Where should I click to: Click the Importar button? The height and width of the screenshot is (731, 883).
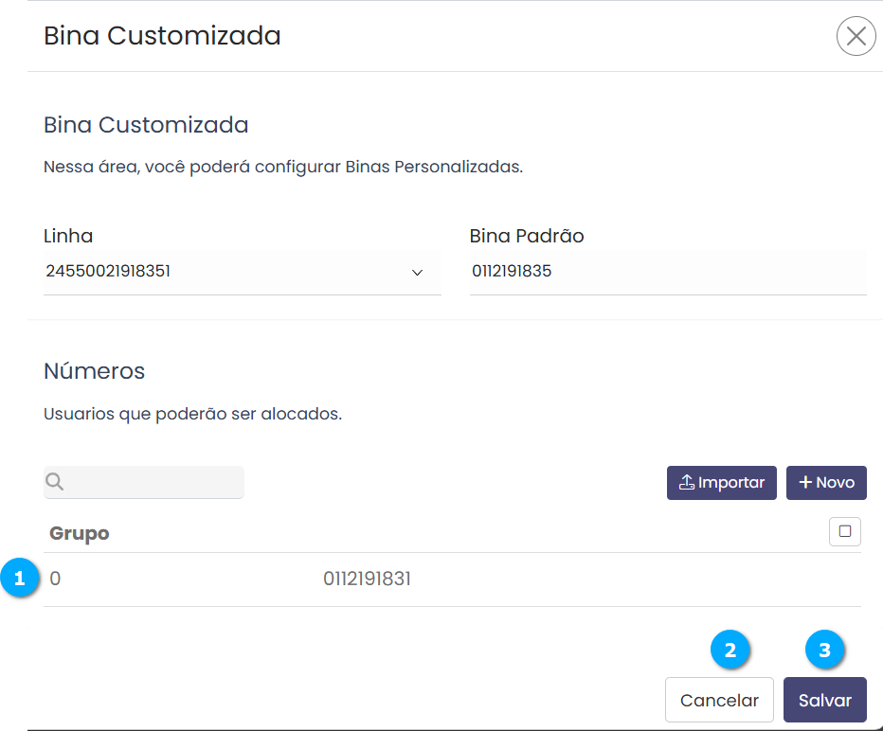721,482
